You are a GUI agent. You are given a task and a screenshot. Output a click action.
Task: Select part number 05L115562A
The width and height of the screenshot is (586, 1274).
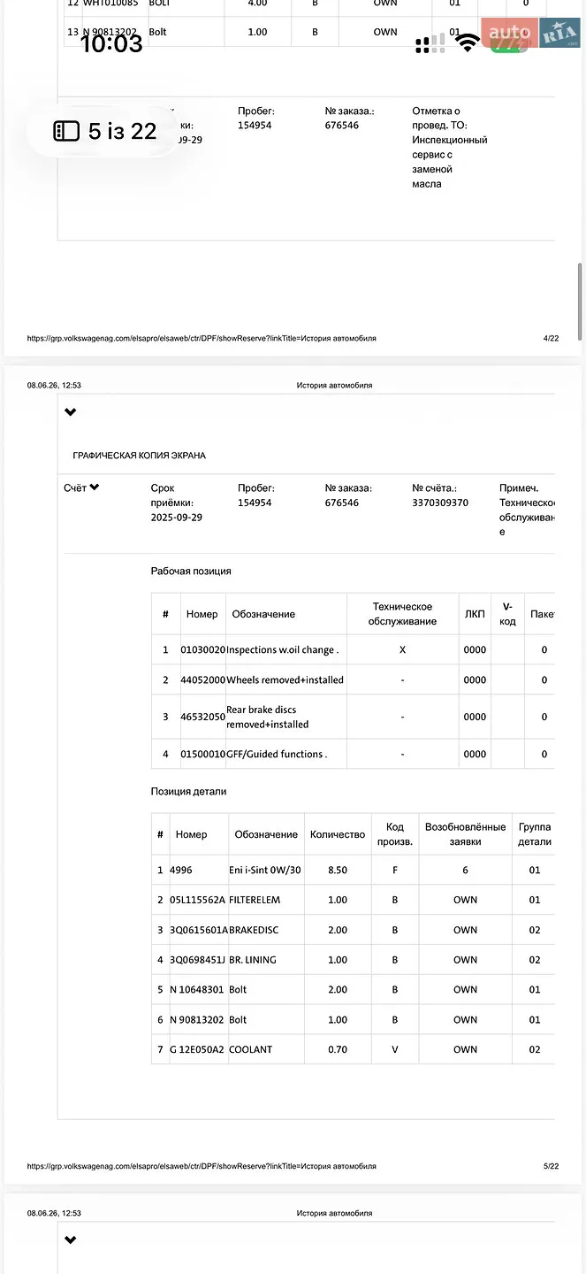coord(197,900)
